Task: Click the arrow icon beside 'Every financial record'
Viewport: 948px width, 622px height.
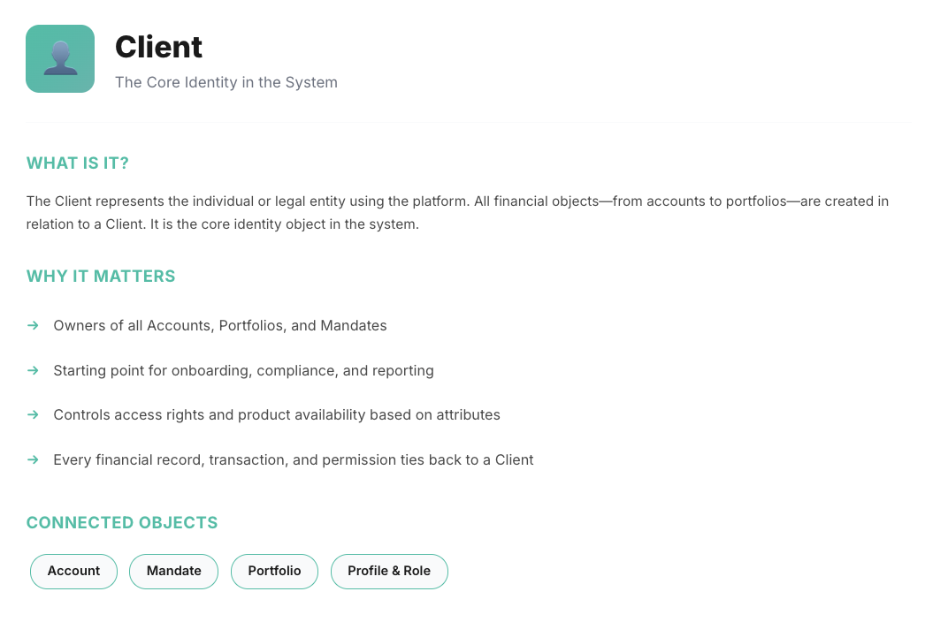Action: click(x=33, y=459)
